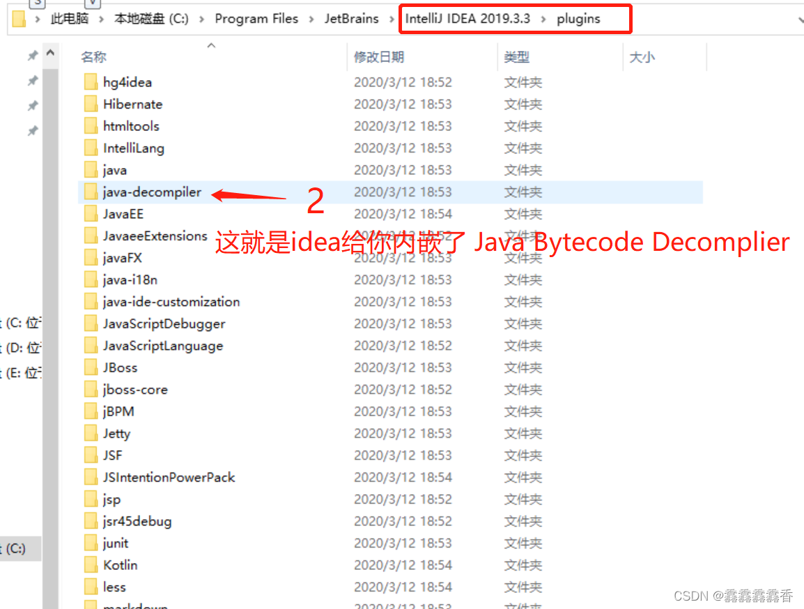Click the htmltools folder icon
The height and width of the screenshot is (609, 804).
coord(91,126)
